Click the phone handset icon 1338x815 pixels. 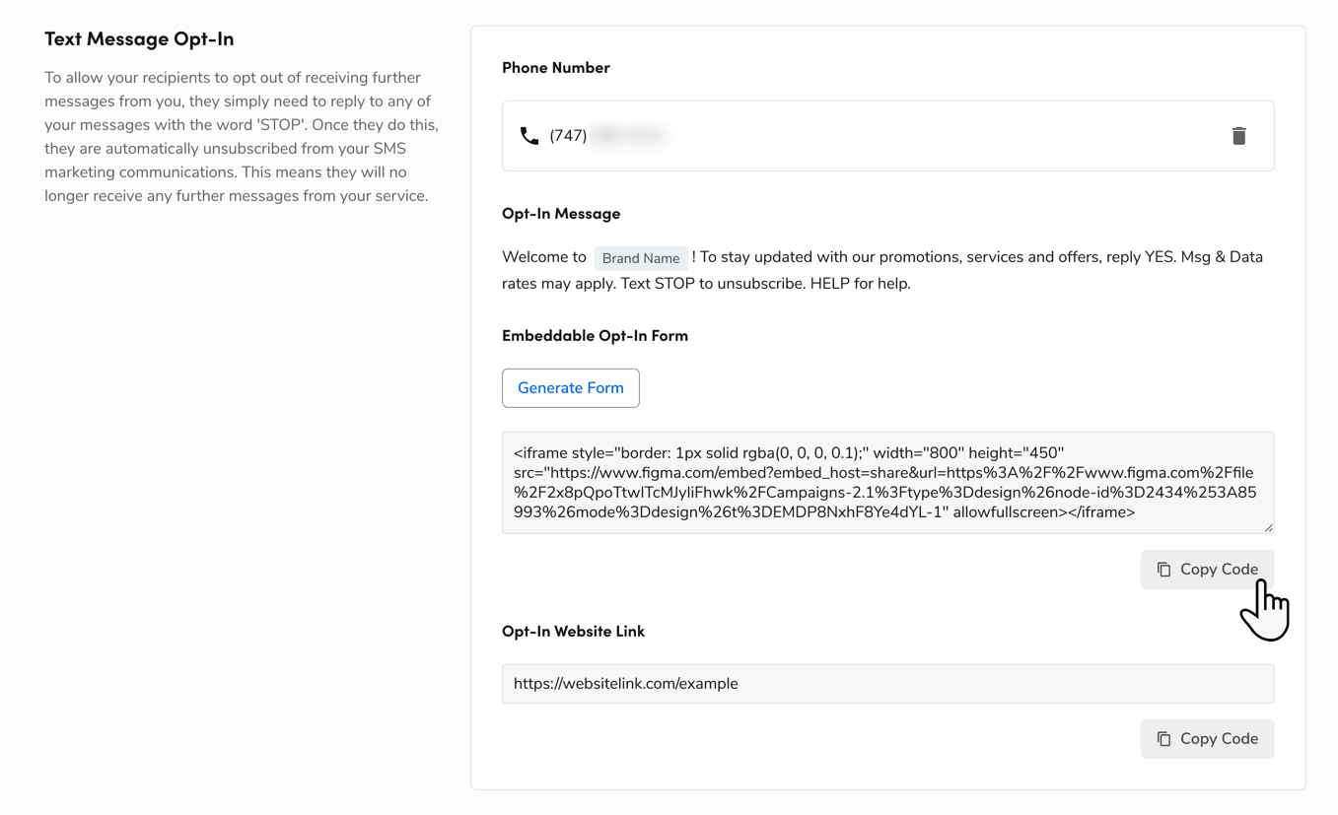coord(529,136)
